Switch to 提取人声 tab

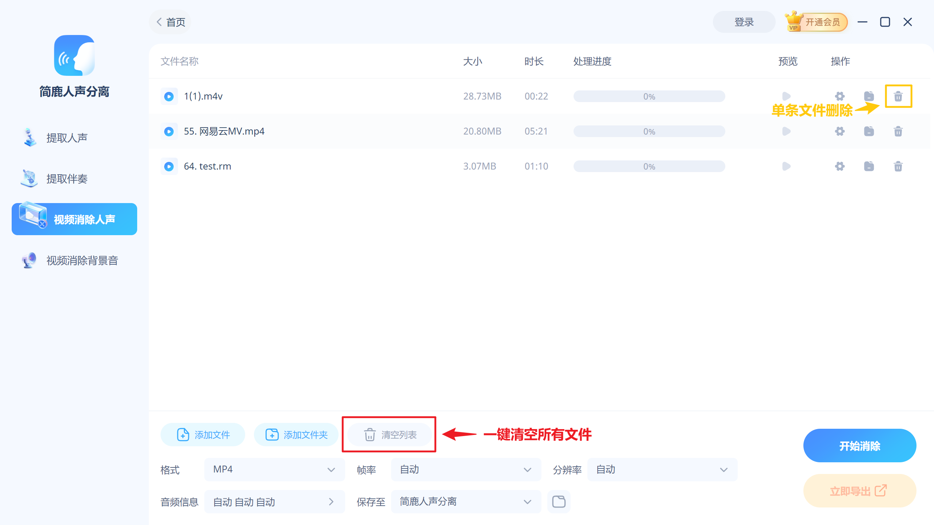click(x=67, y=138)
